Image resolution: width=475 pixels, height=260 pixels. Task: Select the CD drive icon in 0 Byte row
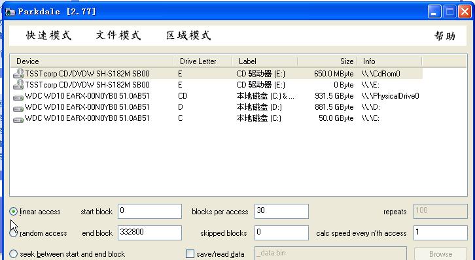(x=18, y=85)
